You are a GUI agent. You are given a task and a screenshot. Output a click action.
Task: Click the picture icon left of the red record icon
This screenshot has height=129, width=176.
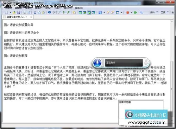click(117, 12)
